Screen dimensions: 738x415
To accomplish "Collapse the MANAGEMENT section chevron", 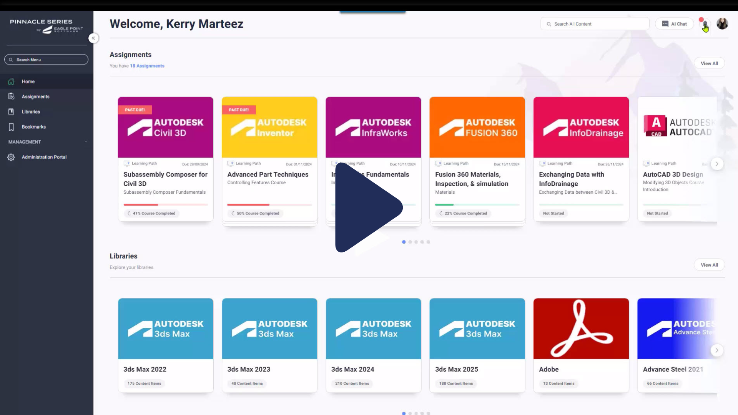I will [x=86, y=142].
